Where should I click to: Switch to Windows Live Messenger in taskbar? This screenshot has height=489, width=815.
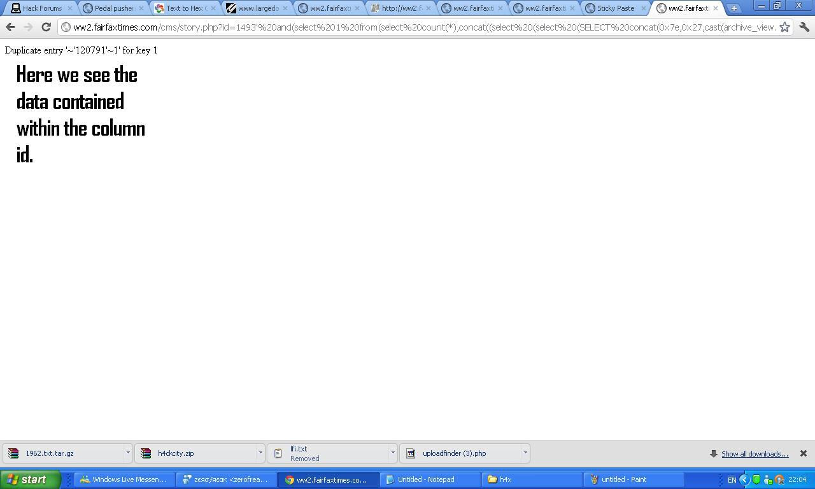(x=123, y=479)
